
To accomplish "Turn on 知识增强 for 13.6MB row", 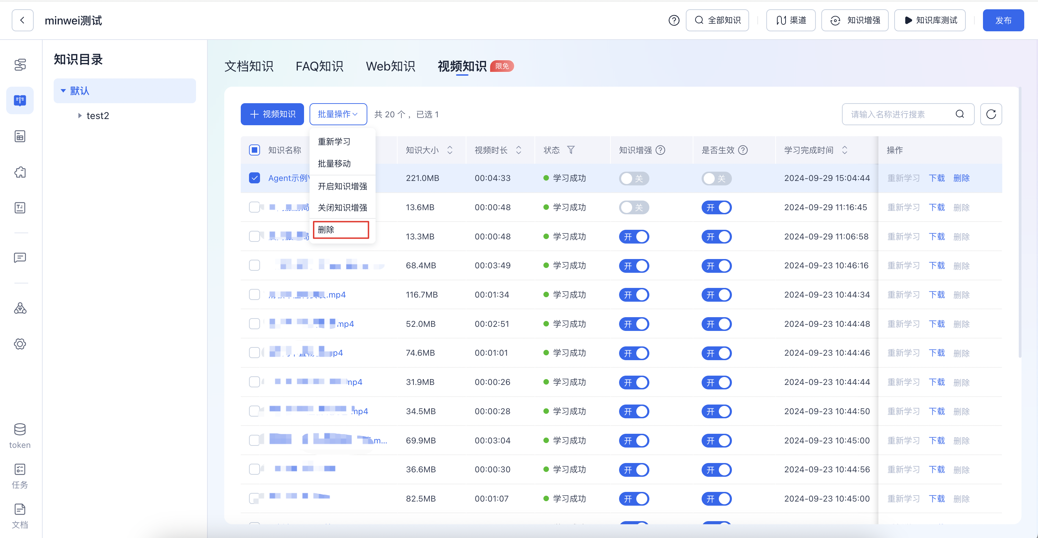I will (x=634, y=207).
